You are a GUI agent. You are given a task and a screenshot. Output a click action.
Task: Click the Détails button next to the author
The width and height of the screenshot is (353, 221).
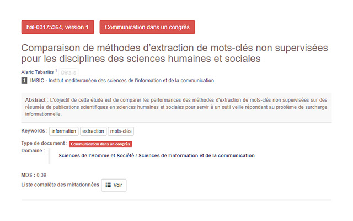point(68,72)
